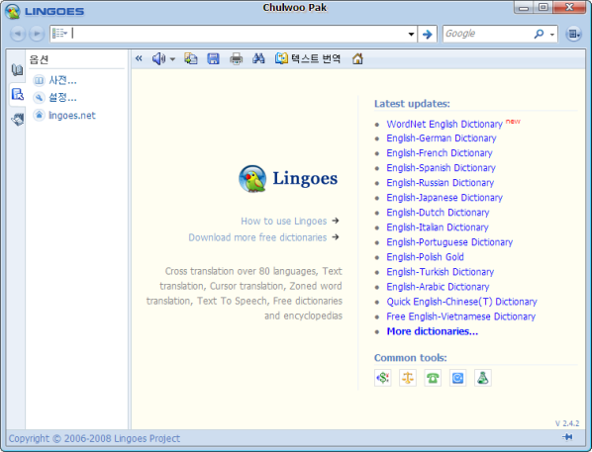Click the Lingoes parrot logo on start page
The image size is (592, 452).
252,178
